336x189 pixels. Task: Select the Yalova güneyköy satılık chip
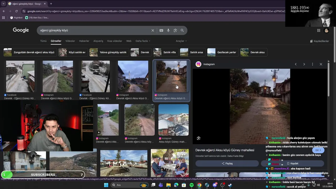click(x=109, y=52)
